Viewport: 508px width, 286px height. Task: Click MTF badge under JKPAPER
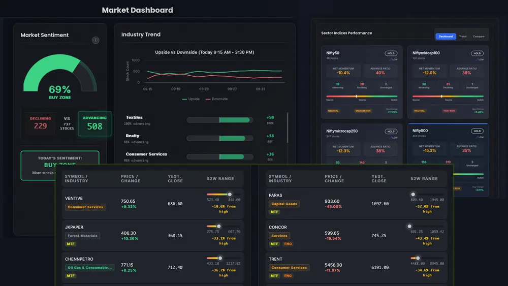tap(71, 244)
